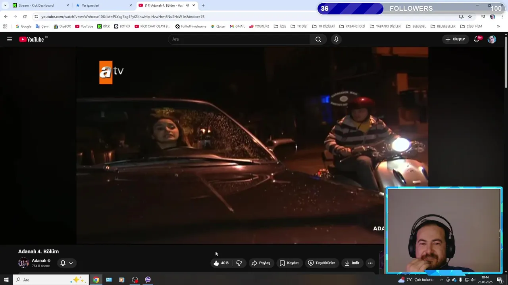Image resolution: width=508 pixels, height=285 pixels.
Task: Open YABANCI DİZİLERİ bookmark folder
Action: (x=385, y=27)
